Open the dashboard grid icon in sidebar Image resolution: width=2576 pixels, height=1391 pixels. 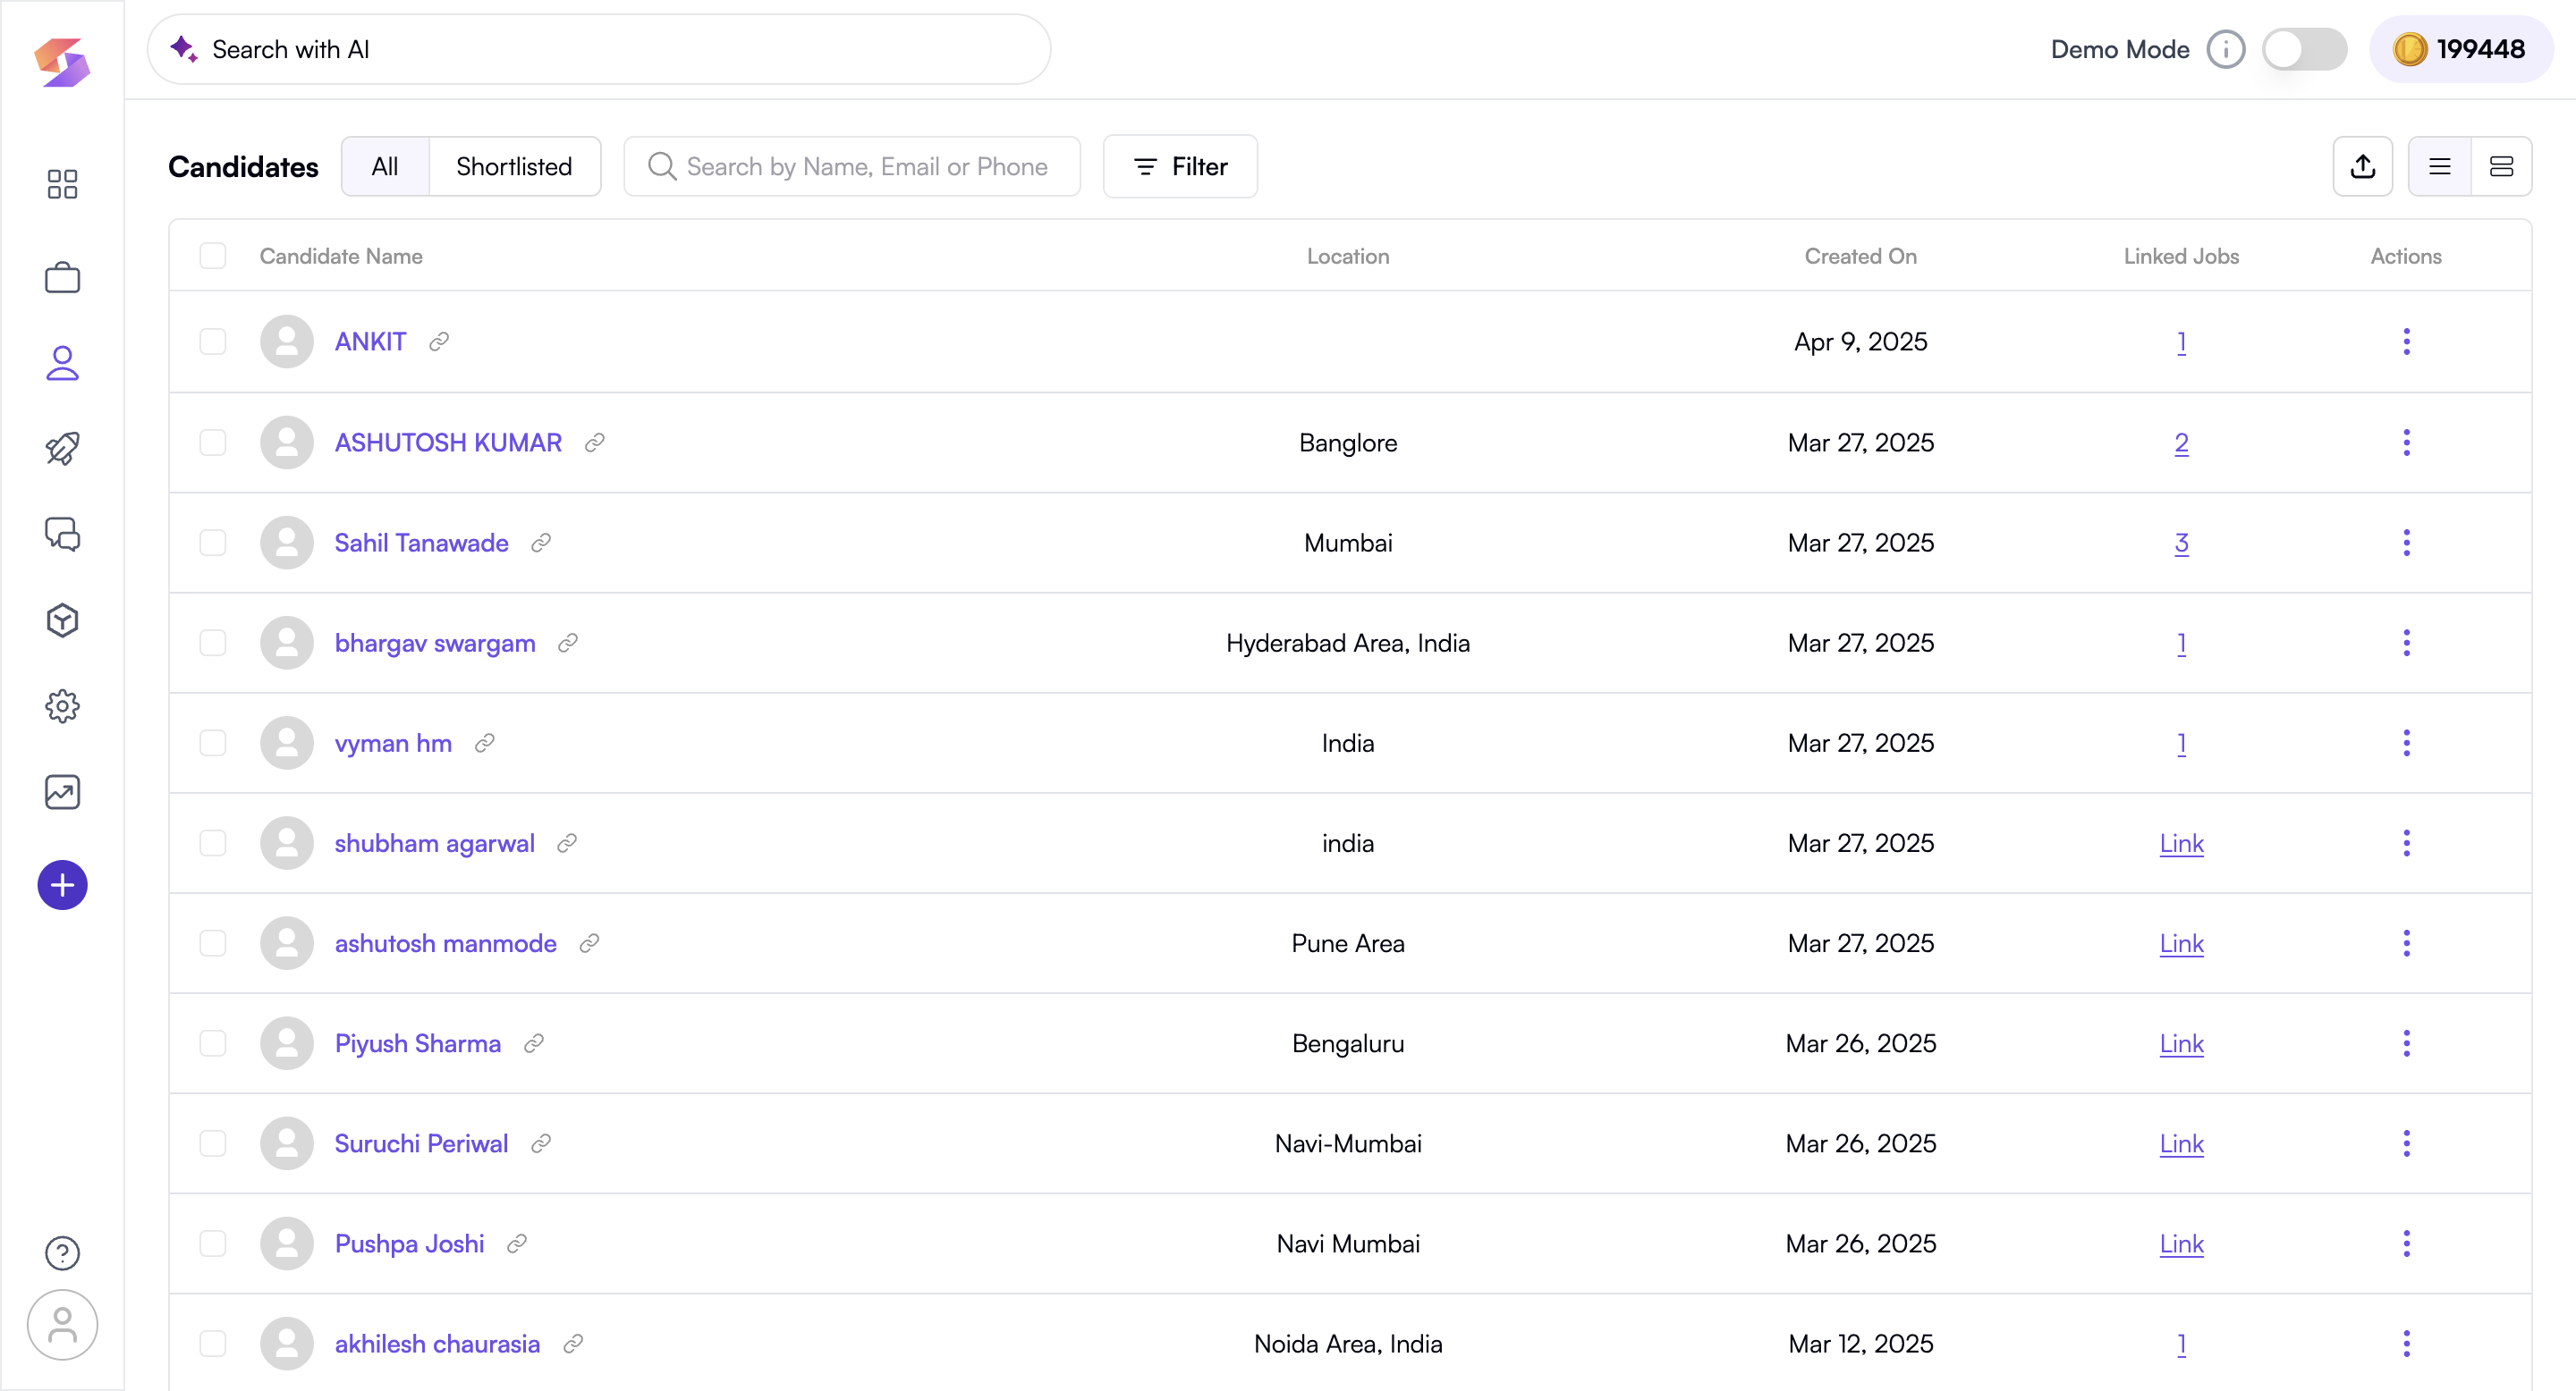coord(62,184)
